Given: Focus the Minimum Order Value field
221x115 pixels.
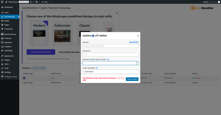Looking at the screenshot, I should [x=110, y=63].
